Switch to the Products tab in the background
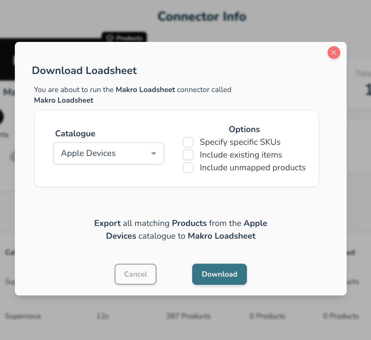371x340 pixels. (x=125, y=38)
